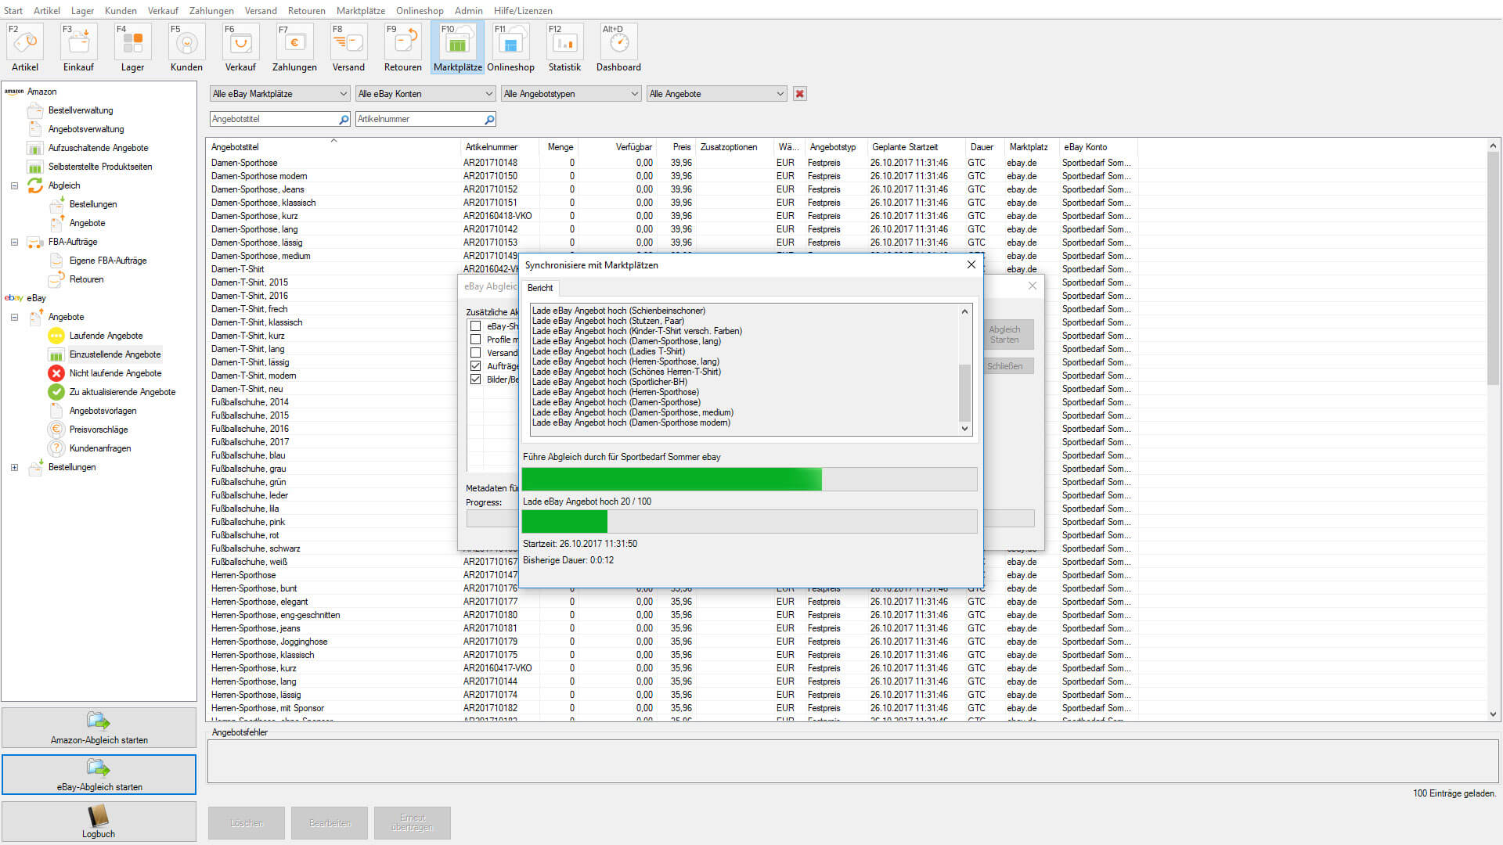Open the Logbuch button
Image resolution: width=1503 pixels, height=845 pixels.
[x=99, y=822]
